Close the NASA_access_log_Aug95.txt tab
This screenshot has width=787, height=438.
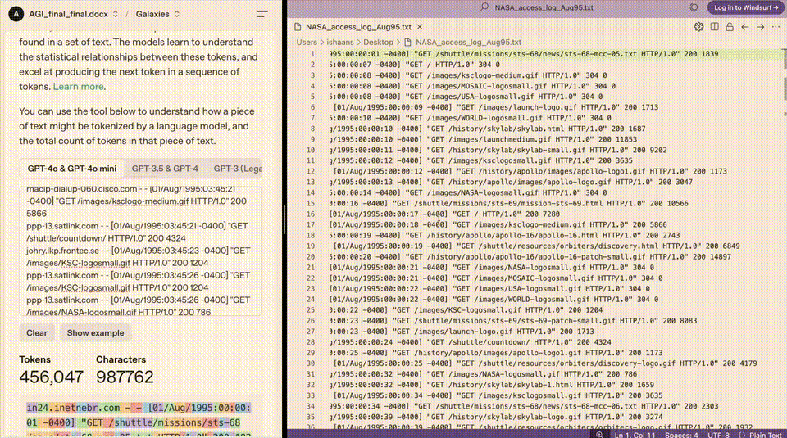tap(419, 27)
